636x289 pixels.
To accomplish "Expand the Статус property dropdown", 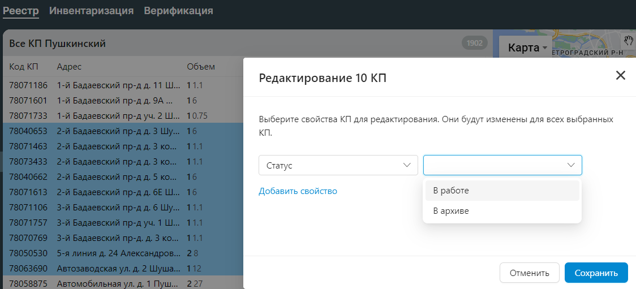I will (338, 165).
